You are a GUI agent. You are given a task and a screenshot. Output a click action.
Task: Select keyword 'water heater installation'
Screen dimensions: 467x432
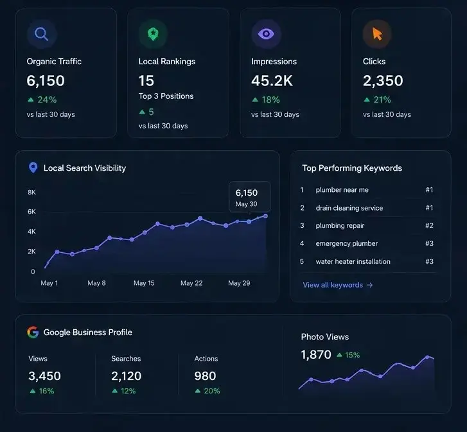pos(353,261)
